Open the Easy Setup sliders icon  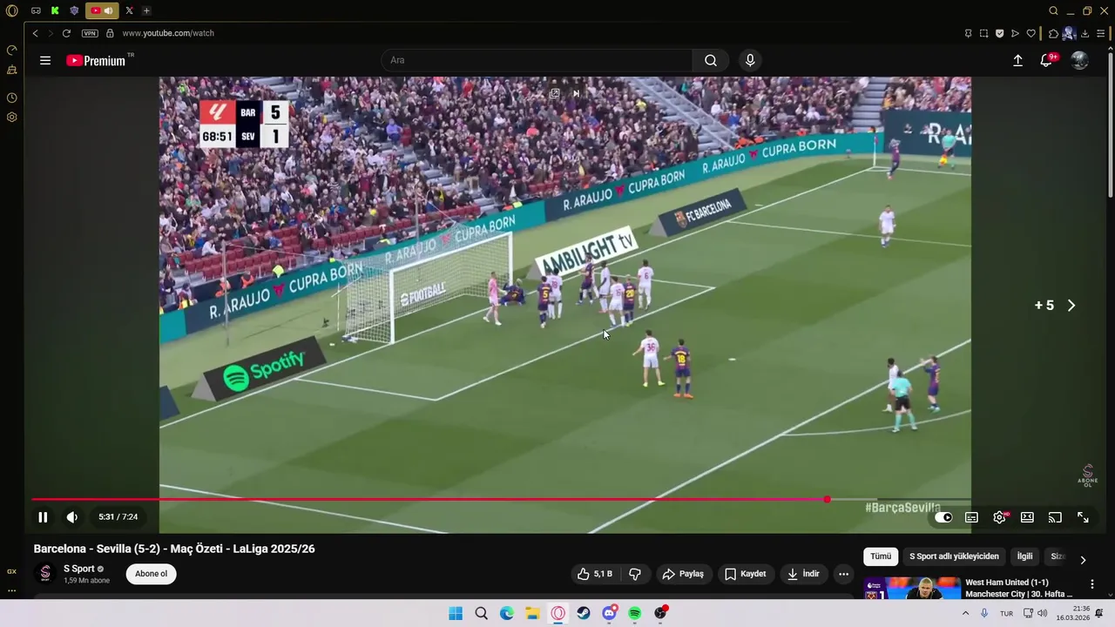(1101, 33)
